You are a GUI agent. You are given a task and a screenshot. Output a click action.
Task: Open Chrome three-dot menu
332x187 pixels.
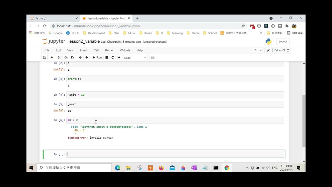tap(301, 26)
